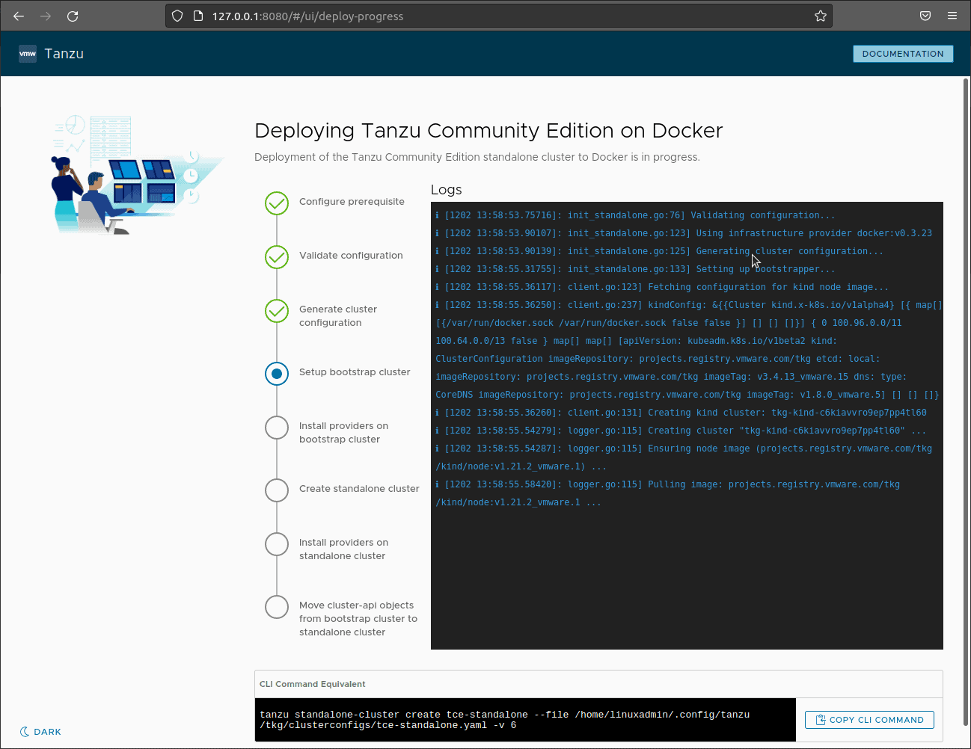Click the 'Logs' heading

pyautogui.click(x=447, y=190)
